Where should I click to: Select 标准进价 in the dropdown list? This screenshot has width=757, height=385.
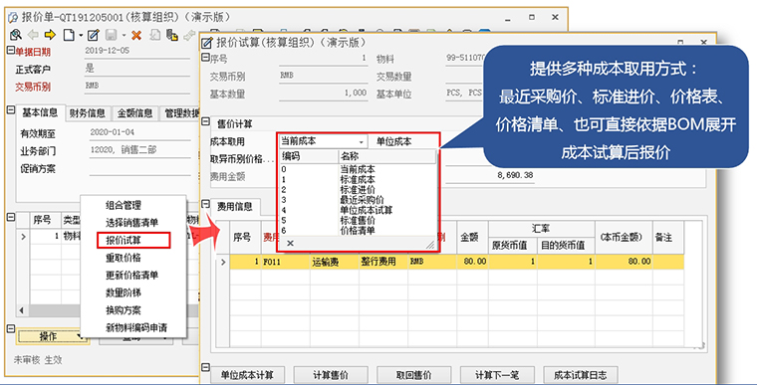click(x=358, y=190)
